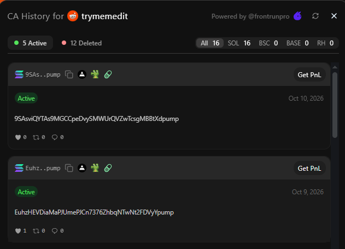Get PnL for Euhz..pump
The image size is (345, 249).
coord(309,168)
